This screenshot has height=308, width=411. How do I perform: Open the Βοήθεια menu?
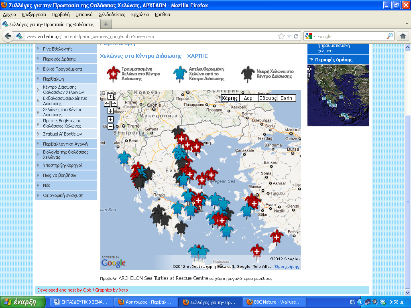click(163, 15)
